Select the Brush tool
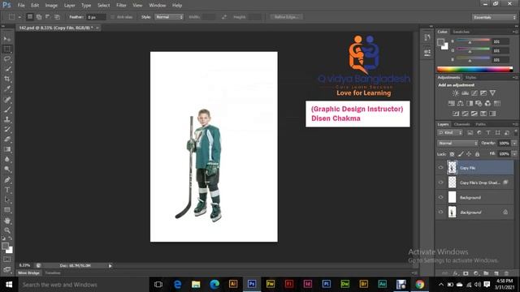 tap(7, 109)
